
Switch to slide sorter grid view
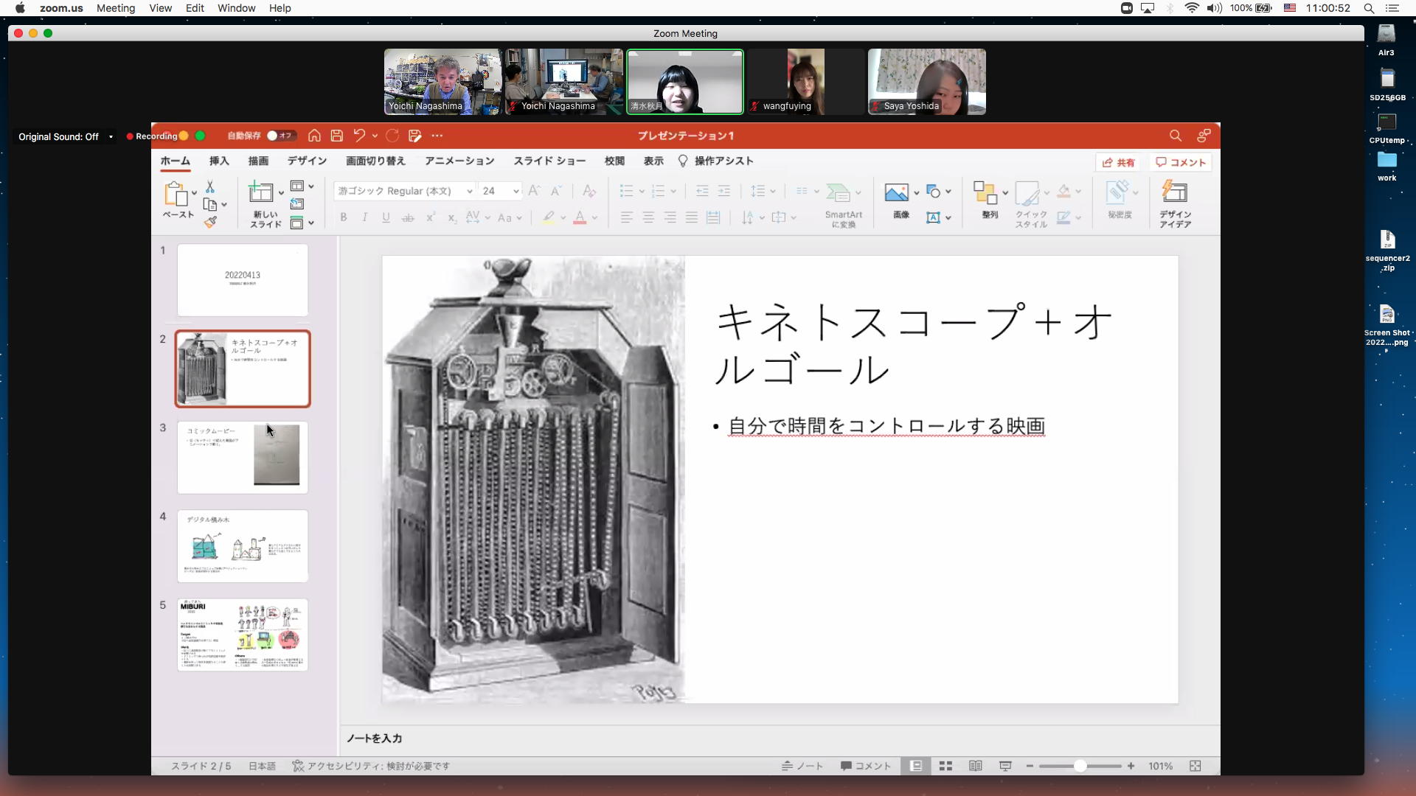(x=945, y=767)
